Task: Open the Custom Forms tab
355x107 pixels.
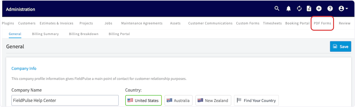Action: tap(248, 23)
